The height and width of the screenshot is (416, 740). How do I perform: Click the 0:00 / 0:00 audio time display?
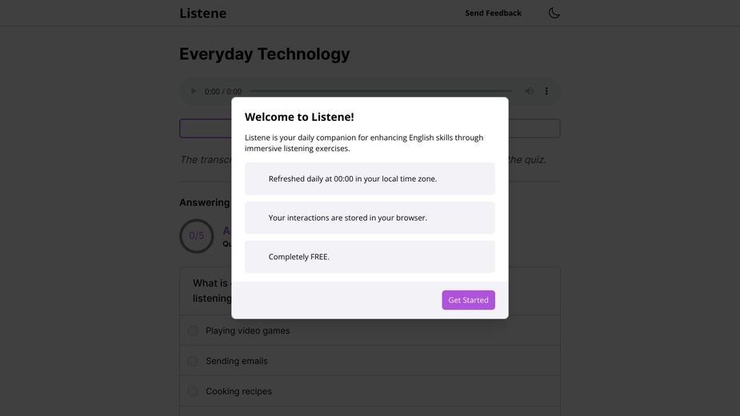[223, 92]
